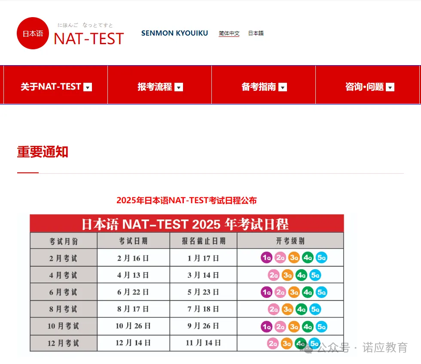Select the 考试月份 column header
This screenshot has width=421, height=364.
(64, 241)
